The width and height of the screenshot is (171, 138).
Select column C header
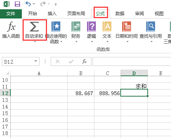107,73
